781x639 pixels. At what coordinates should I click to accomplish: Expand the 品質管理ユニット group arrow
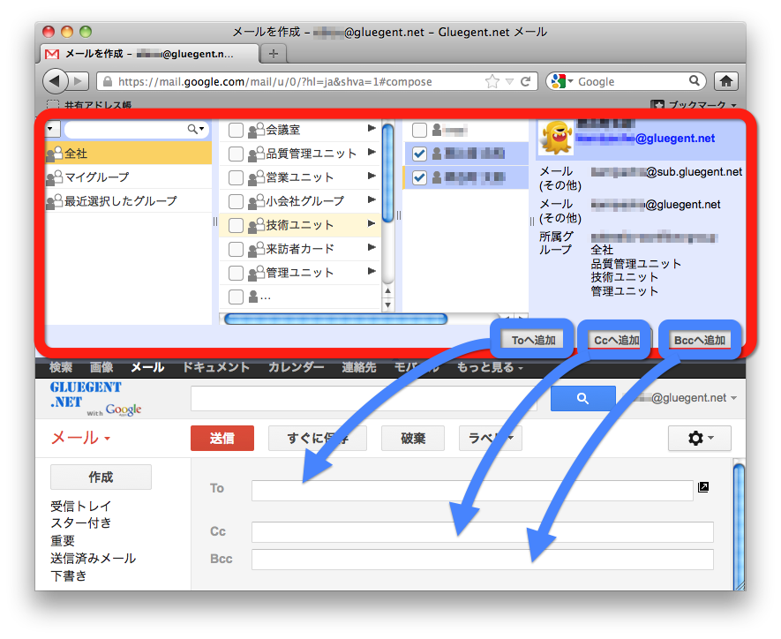(x=372, y=153)
